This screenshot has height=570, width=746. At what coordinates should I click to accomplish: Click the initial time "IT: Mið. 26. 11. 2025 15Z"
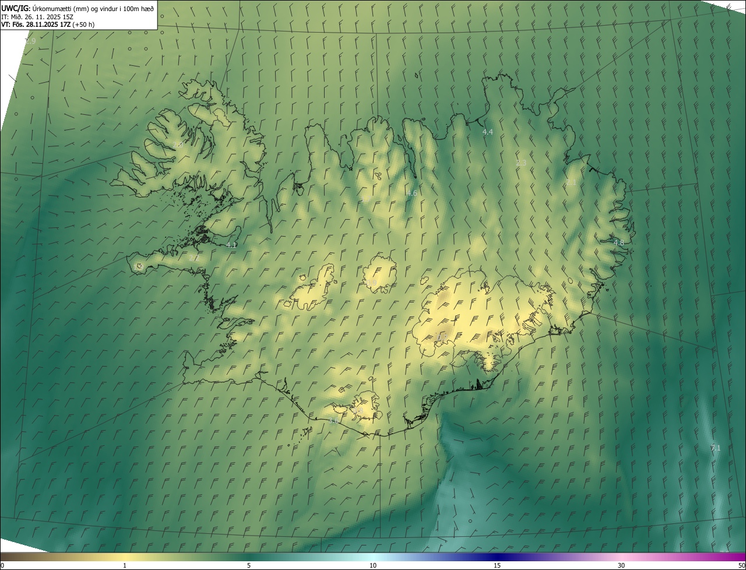(x=38, y=16)
